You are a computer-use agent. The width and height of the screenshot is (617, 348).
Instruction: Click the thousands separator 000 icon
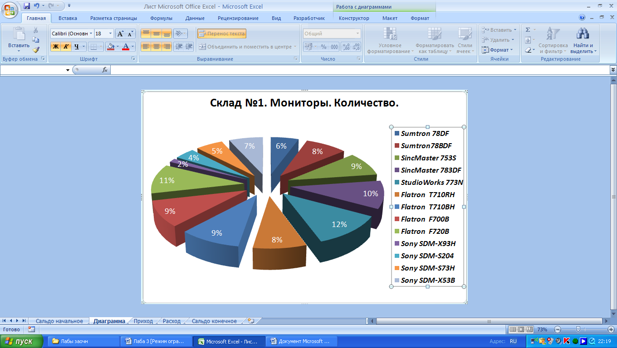pyautogui.click(x=334, y=46)
